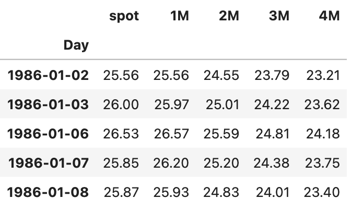Click spot value 26.00

point(121,104)
